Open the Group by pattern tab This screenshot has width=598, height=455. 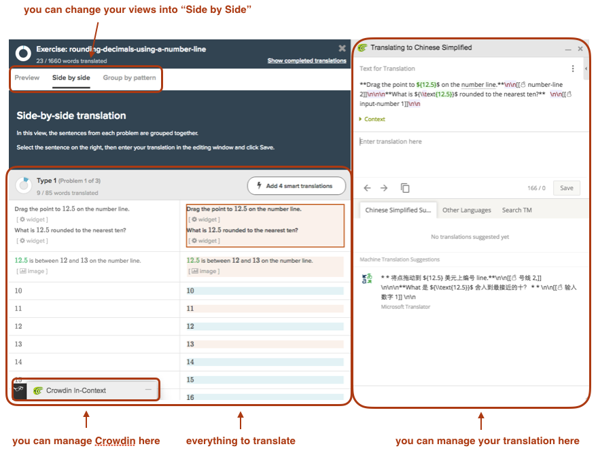tap(129, 78)
